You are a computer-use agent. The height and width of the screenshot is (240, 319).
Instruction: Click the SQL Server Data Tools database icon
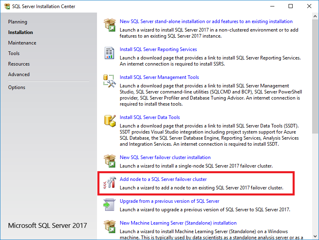tap(110, 121)
